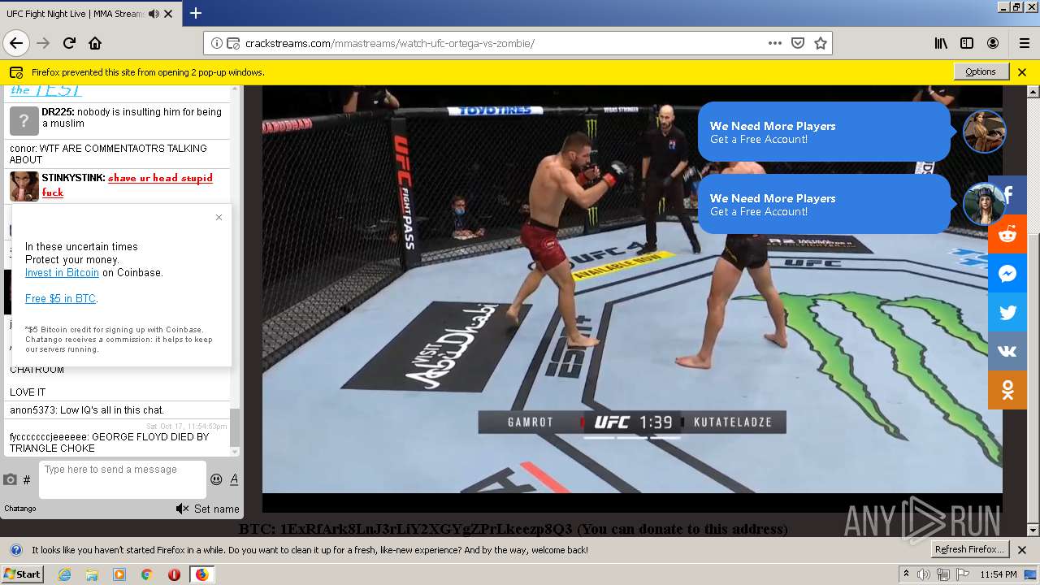1040x585 pixels.
Task: Click the upper ad avatar portrait
Action: click(x=985, y=132)
